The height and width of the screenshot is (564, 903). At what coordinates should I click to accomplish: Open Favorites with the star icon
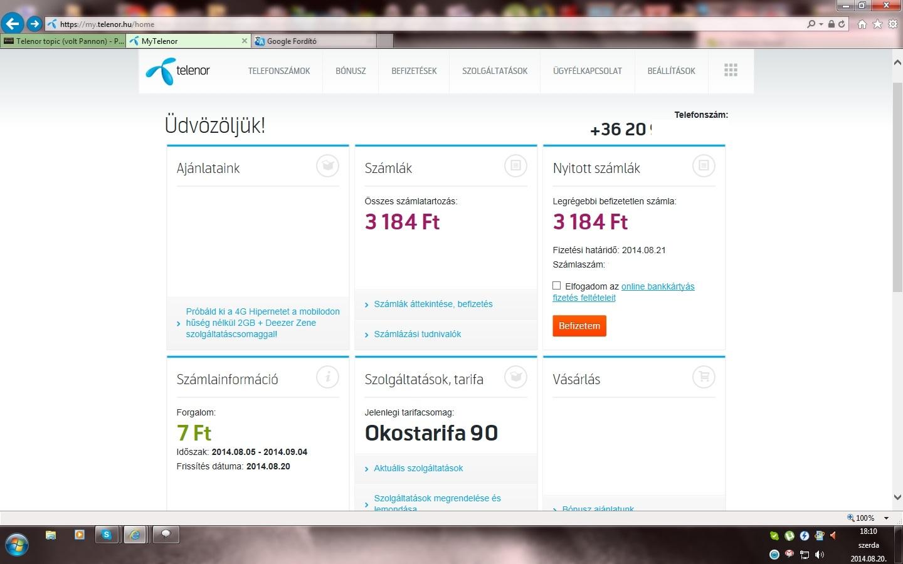(x=877, y=24)
